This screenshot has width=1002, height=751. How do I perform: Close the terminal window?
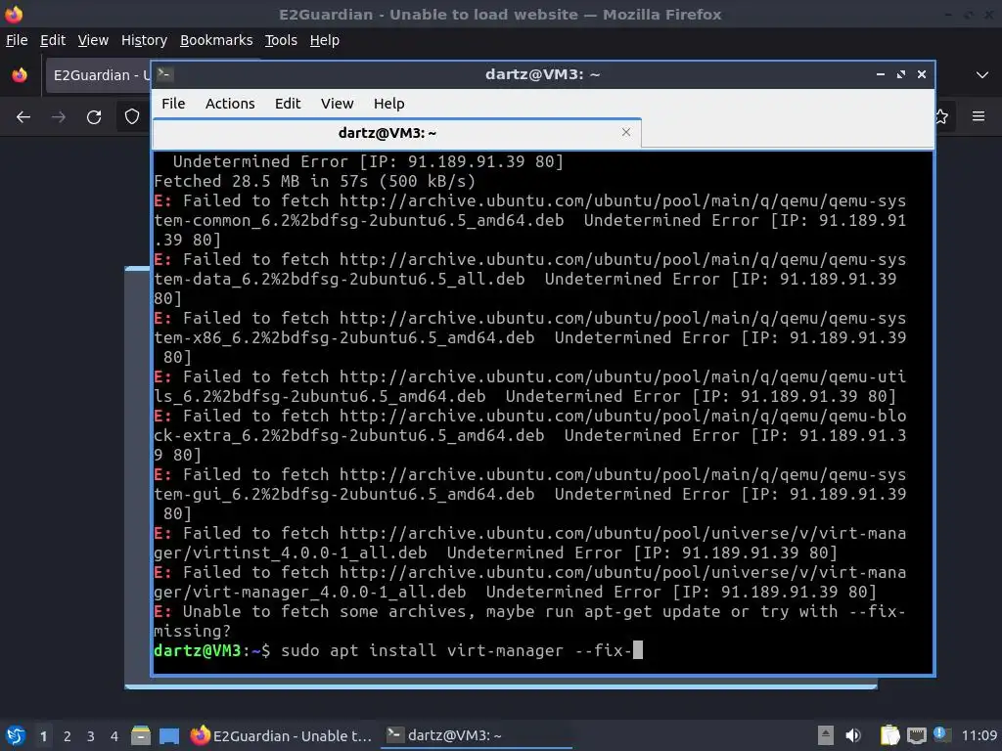point(922,74)
